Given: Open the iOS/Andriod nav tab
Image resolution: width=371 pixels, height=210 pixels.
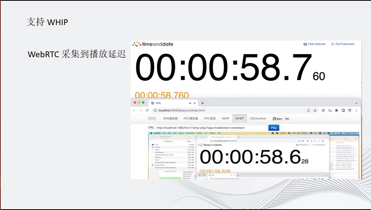Looking at the screenshot, I should point(258,118).
